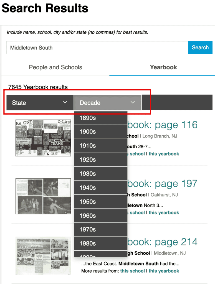Open the yearbook page 116 title link
The image size is (215, 284).
pyautogui.click(x=162, y=125)
